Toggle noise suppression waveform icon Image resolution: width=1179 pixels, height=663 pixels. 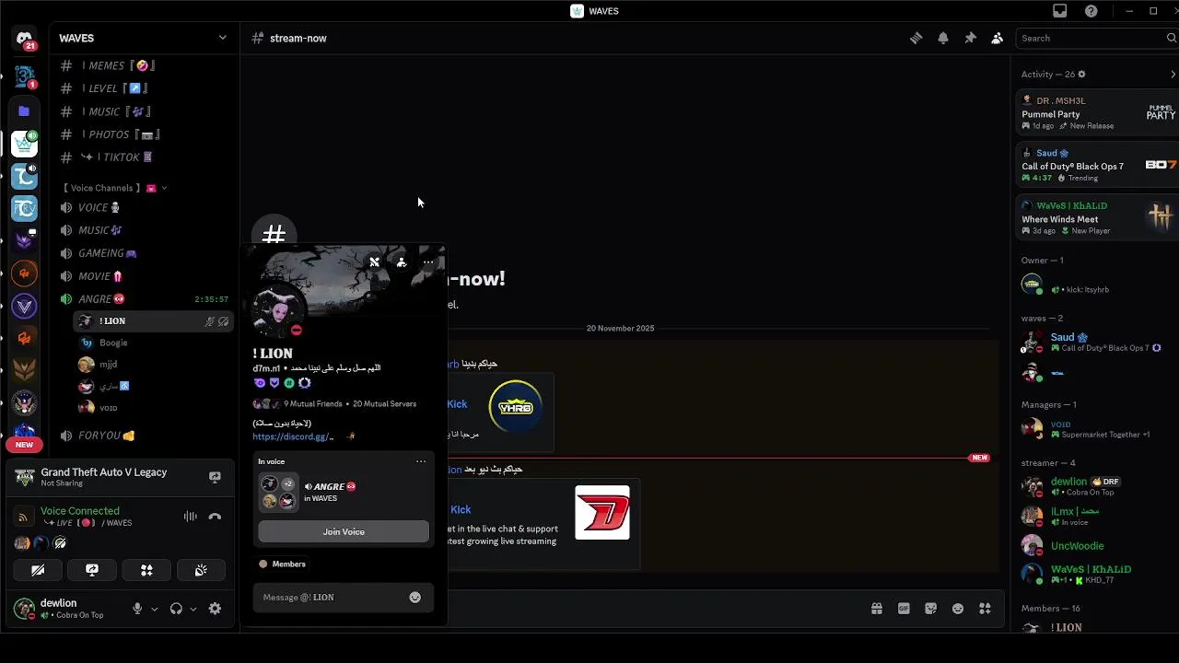(x=191, y=517)
